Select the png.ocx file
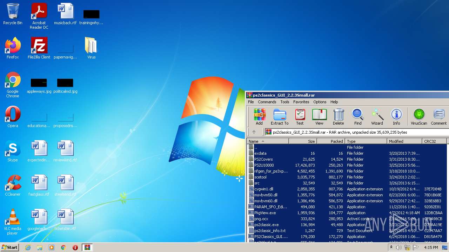This screenshot has height=252, width=449. tap(347, 219)
